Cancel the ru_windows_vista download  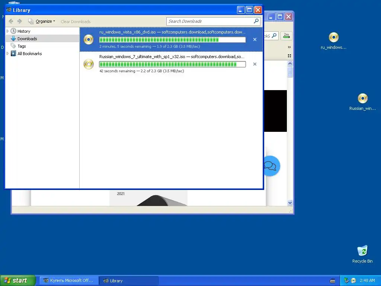[x=254, y=39]
